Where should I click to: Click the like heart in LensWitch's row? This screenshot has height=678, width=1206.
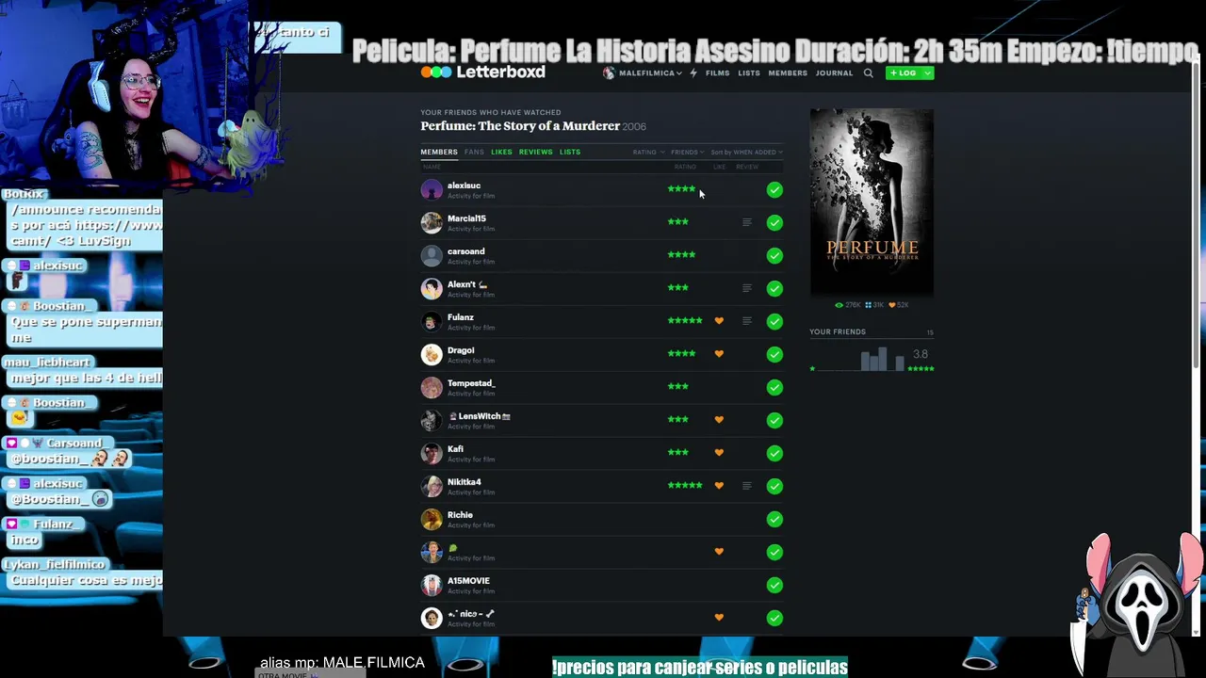click(x=719, y=420)
